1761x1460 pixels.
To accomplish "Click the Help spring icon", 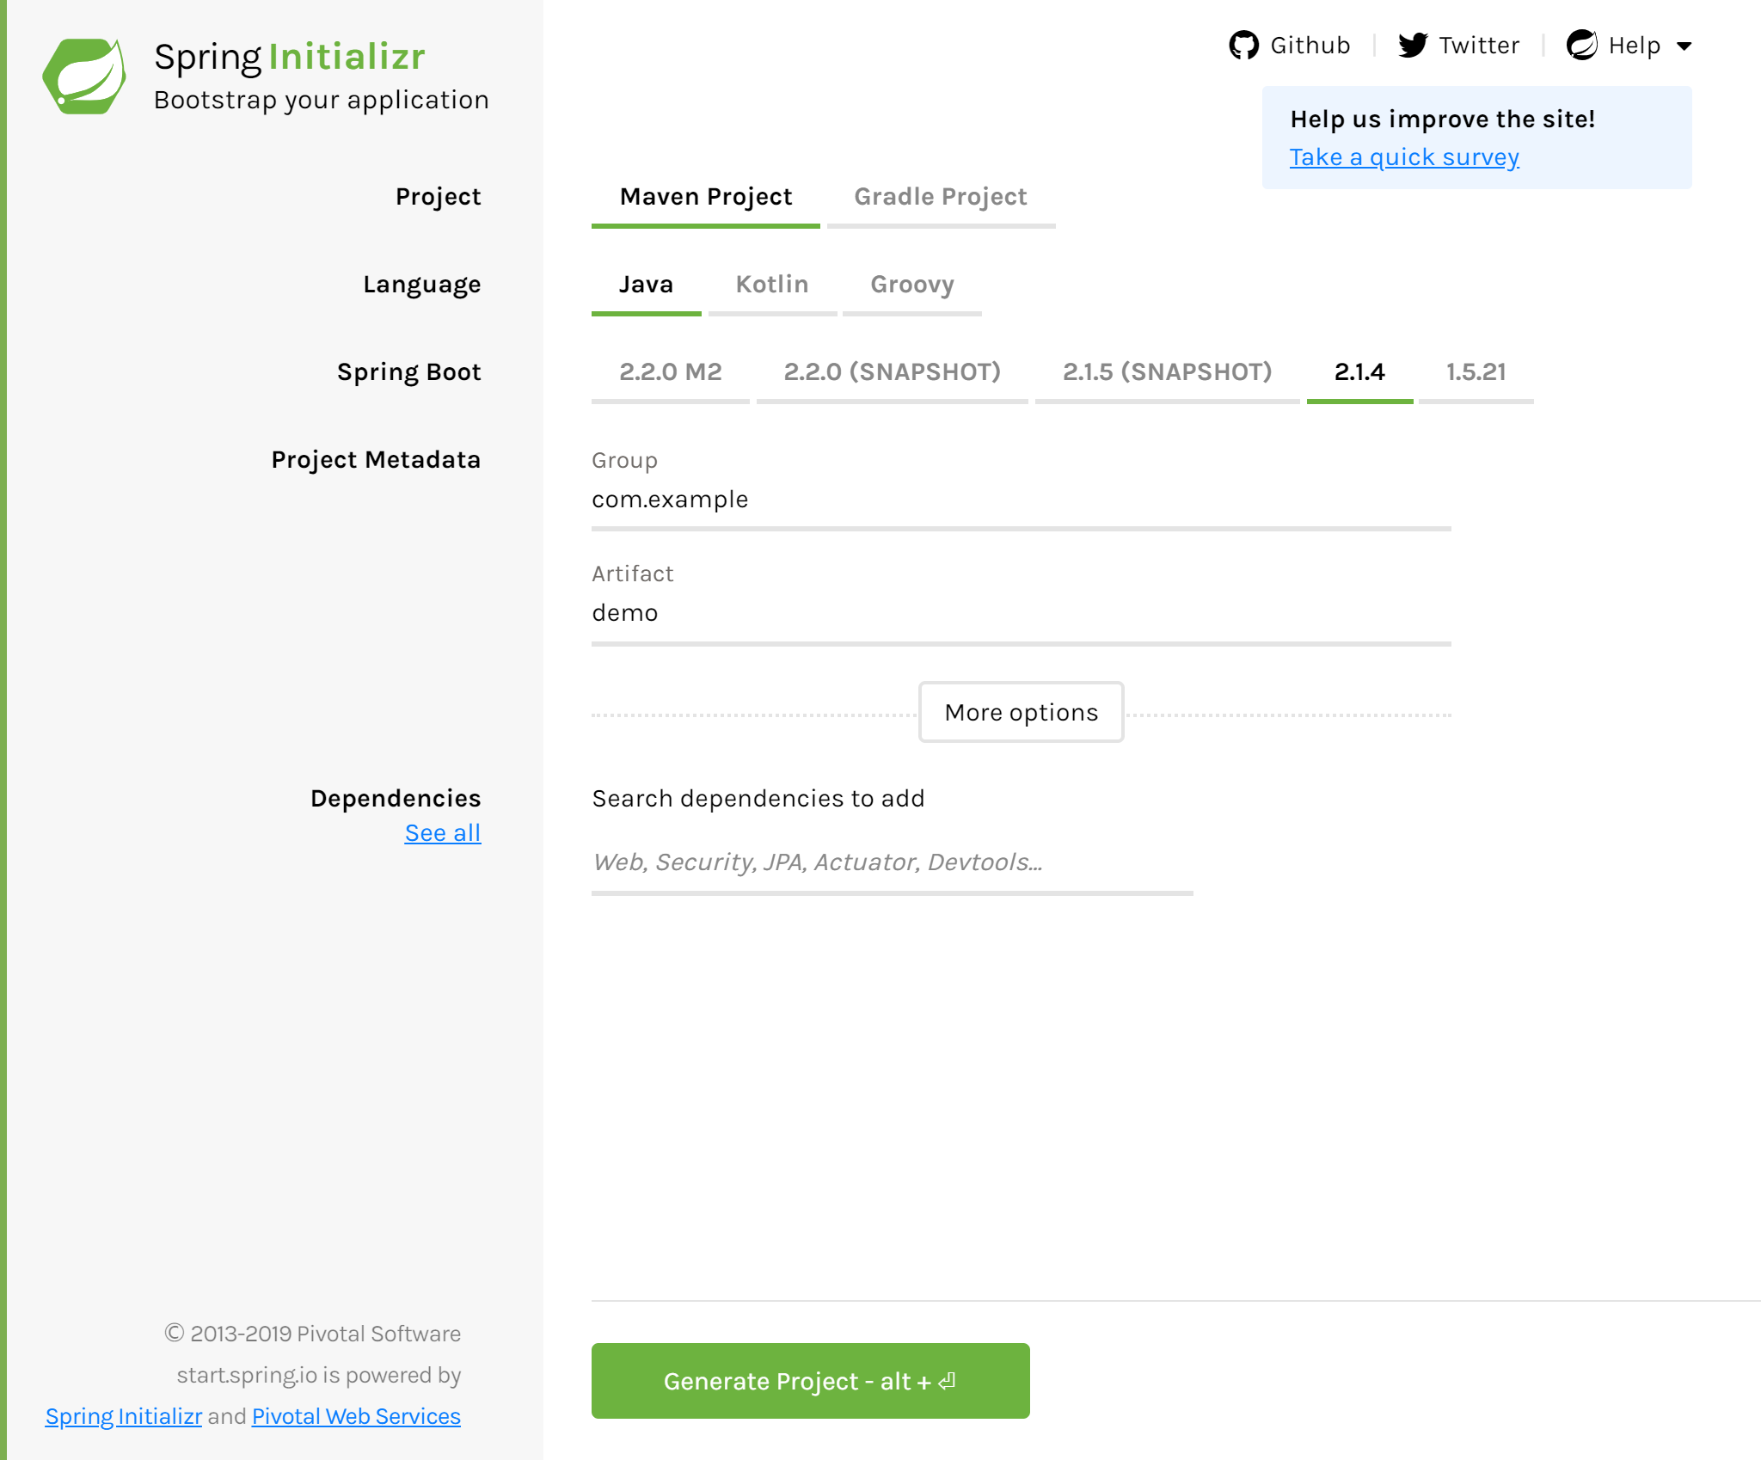I will pos(1581,45).
